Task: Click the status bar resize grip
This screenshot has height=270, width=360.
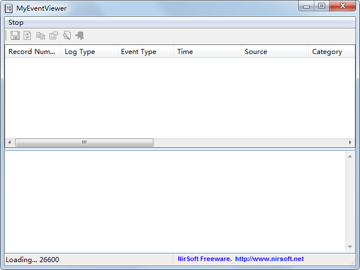Action: 352,262
